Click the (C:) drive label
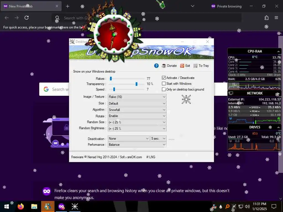The height and width of the screenshot is (212, 283). (255, 133)
